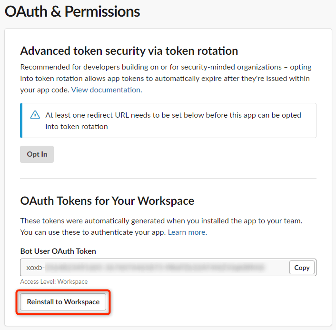
Task: Click the token rotation description paragraph
Action: [166, 79]
